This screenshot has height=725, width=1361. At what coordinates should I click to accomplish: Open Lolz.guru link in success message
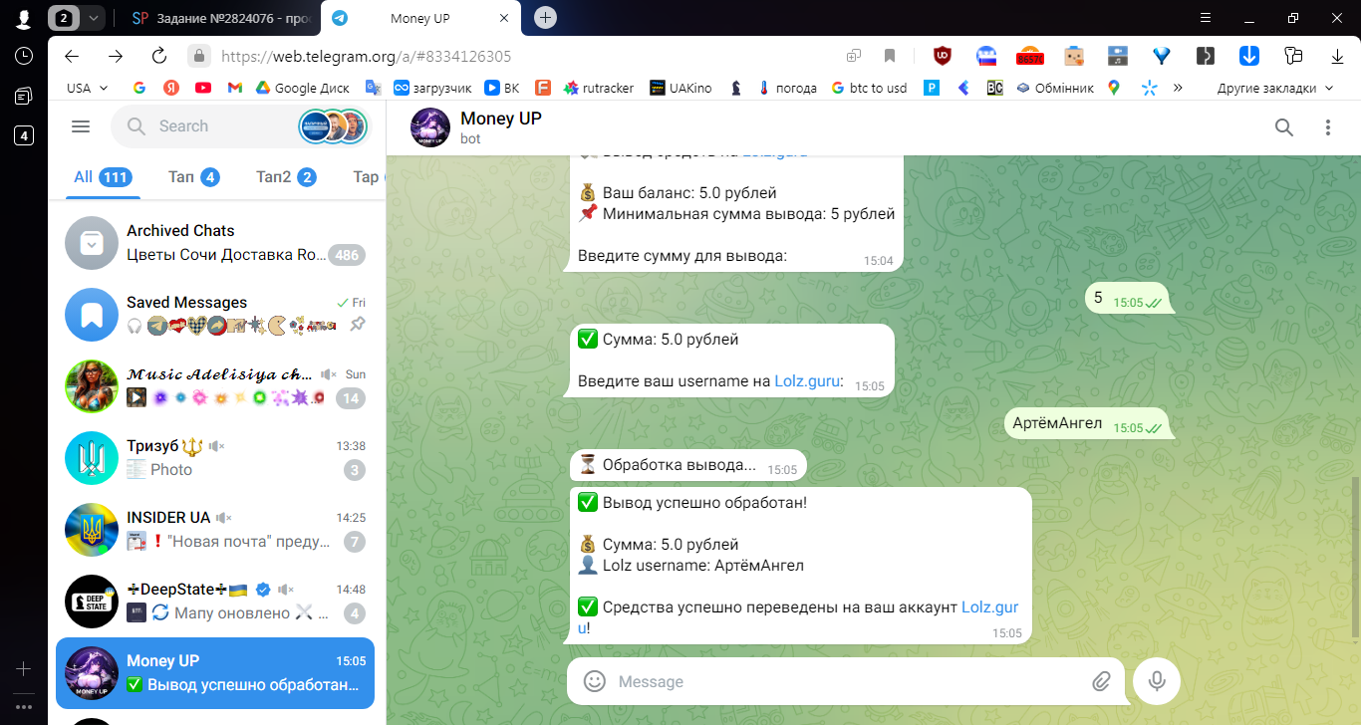[x=990, y=607]
